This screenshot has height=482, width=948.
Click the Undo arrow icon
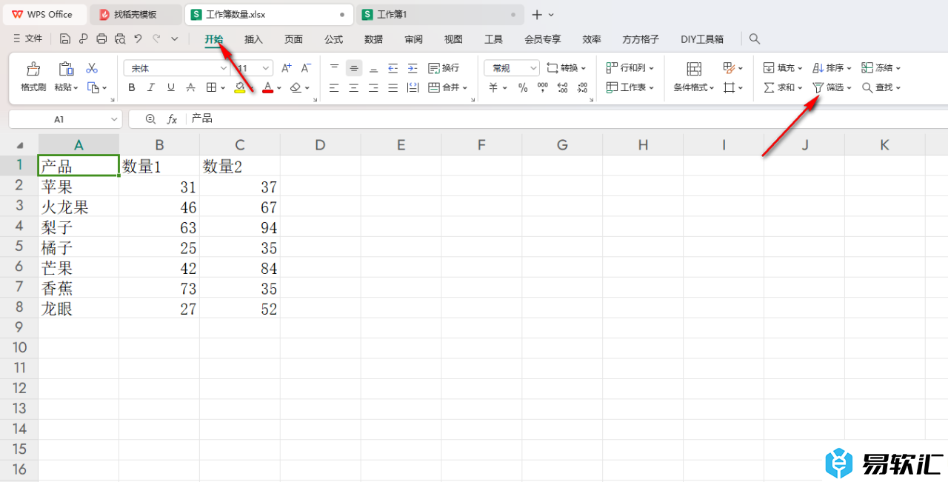138,39
